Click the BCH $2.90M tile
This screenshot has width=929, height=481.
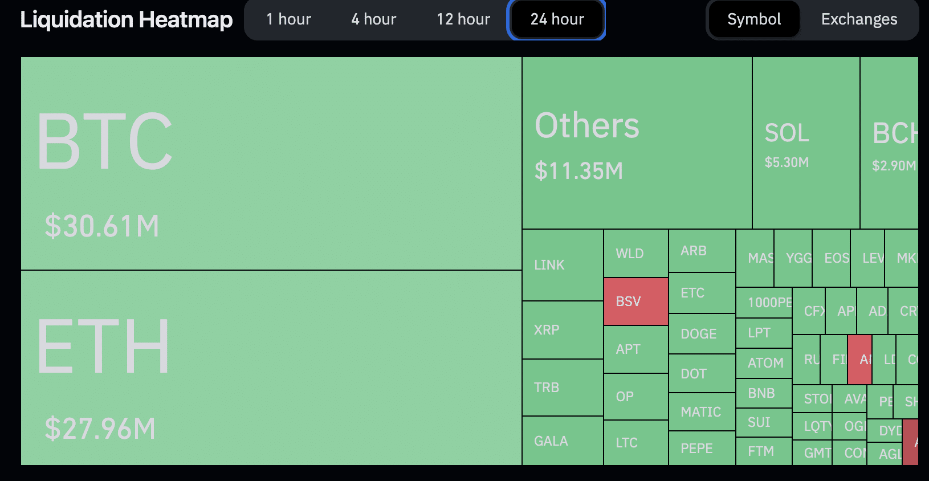pyautogui.click(x=889, y=143)
